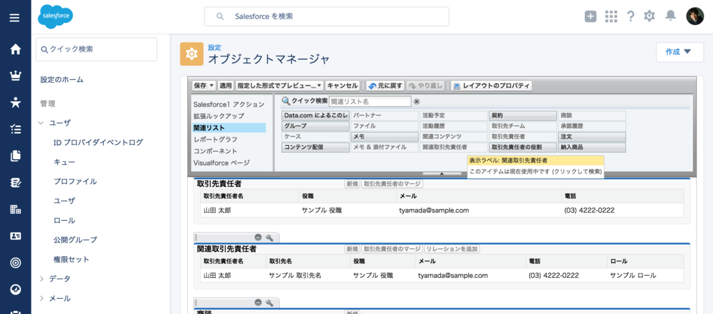Click the 設定 breadcrumb link
This screenshot has height=314, width=713.
click(x=214, y=47)
